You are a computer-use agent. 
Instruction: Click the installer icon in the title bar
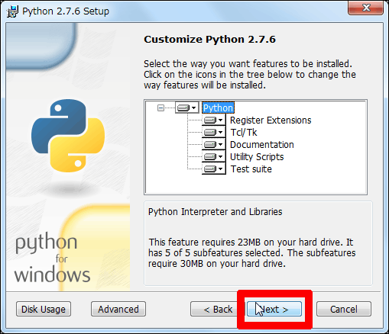coord(12,11)
